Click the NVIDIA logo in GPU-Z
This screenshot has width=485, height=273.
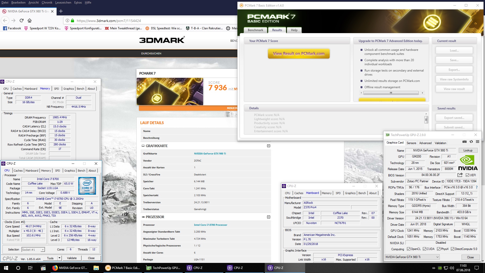pos(468,163)
